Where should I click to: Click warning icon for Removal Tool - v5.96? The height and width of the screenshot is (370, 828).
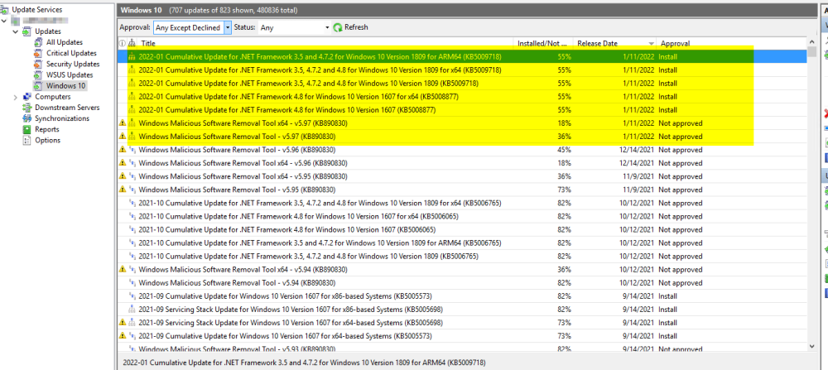(123, 149)
